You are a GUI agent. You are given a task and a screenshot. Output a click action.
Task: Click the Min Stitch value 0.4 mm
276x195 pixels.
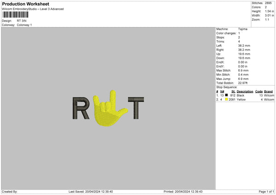point(243,75)
